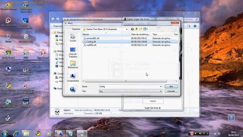Open Nero StartSmart desktop icon
Image resolution: width=243 pixels, height=137 pixels.
[x=8, y=22]
